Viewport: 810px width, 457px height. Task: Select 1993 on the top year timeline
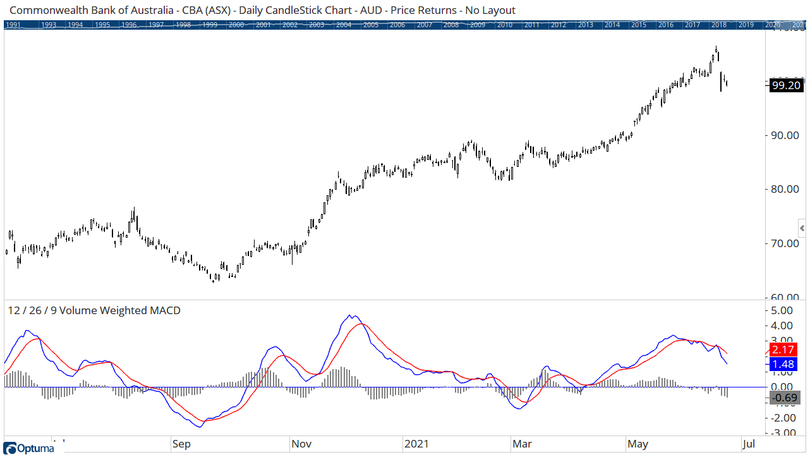click(49, 25)
